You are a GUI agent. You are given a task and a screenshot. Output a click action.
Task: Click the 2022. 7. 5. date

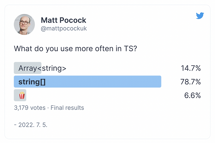pyautogui.click(x=32, y=125)
